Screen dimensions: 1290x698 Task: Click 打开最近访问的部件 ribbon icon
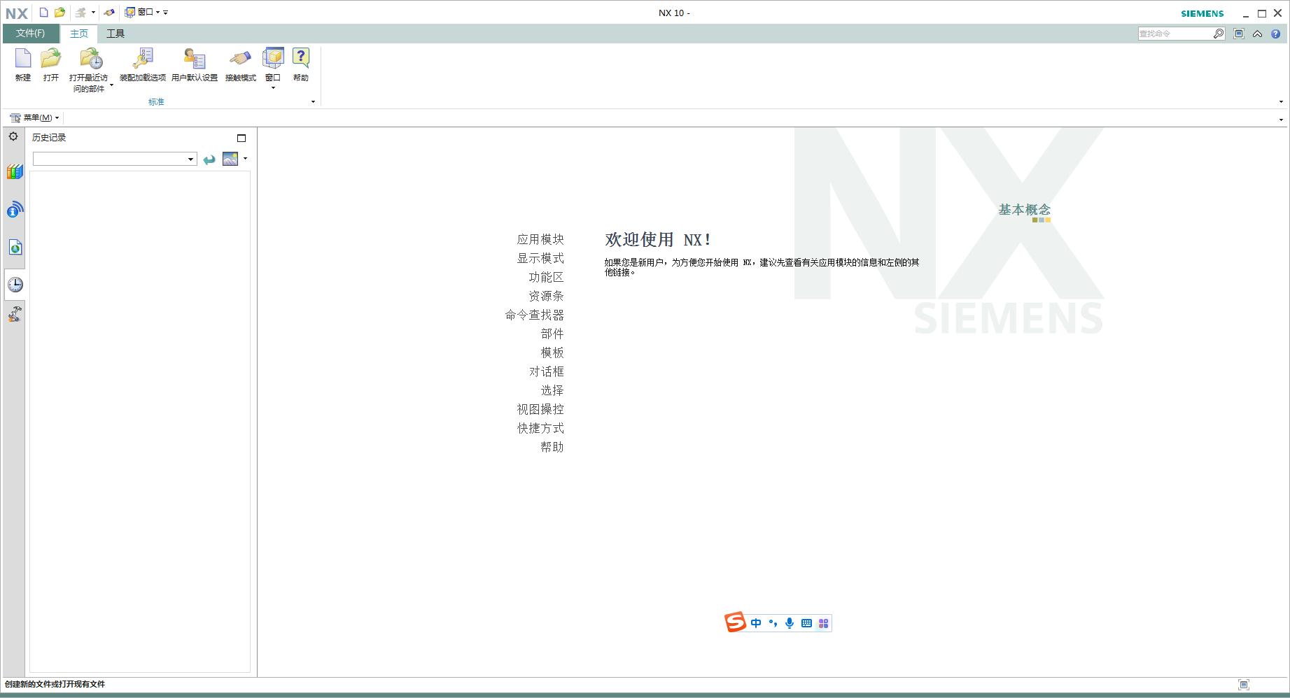coord(90,59)
